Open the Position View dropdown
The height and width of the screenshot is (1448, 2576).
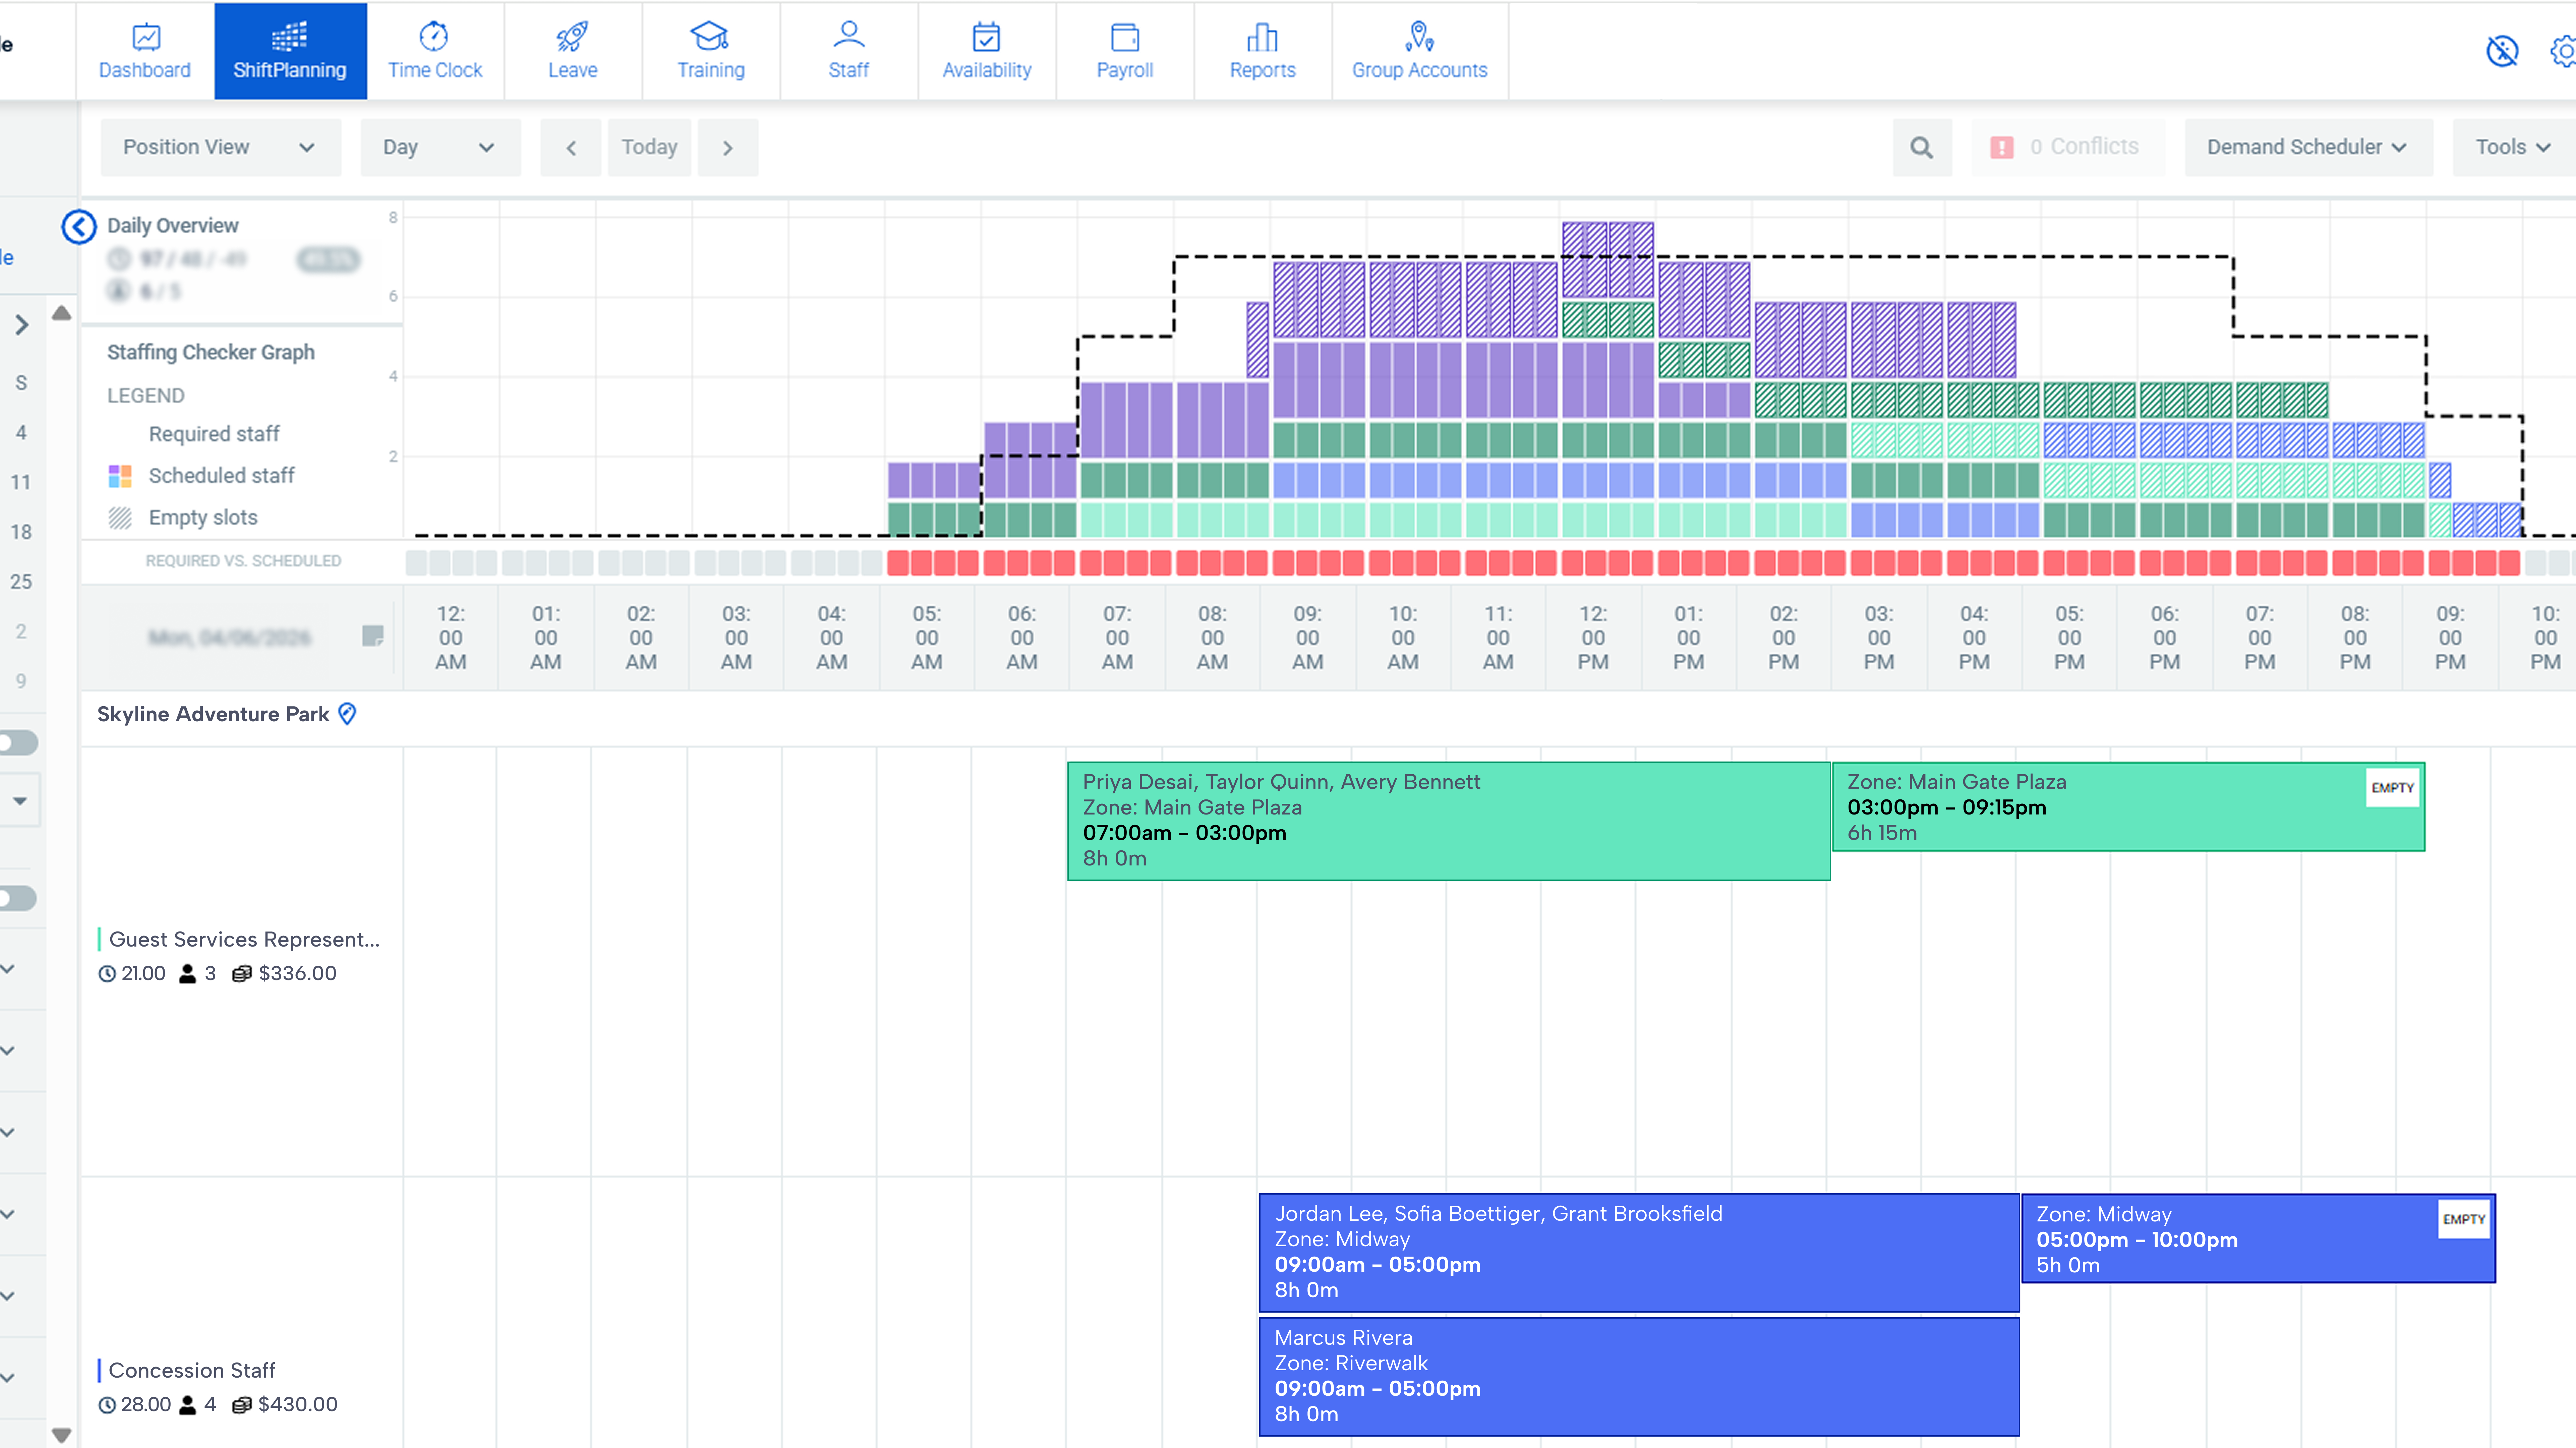click(x=220, y=147)
